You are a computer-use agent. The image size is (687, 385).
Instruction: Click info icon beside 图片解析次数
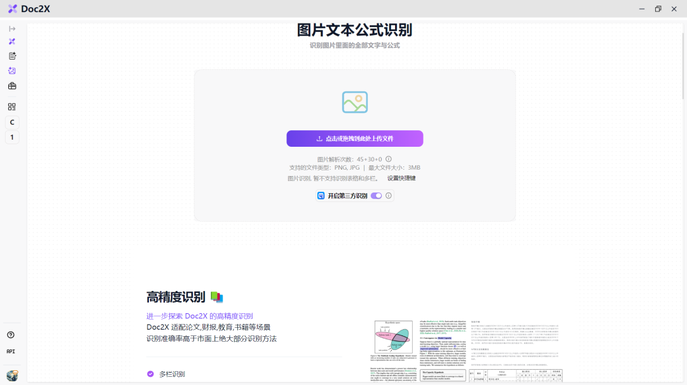coord(389,159)
